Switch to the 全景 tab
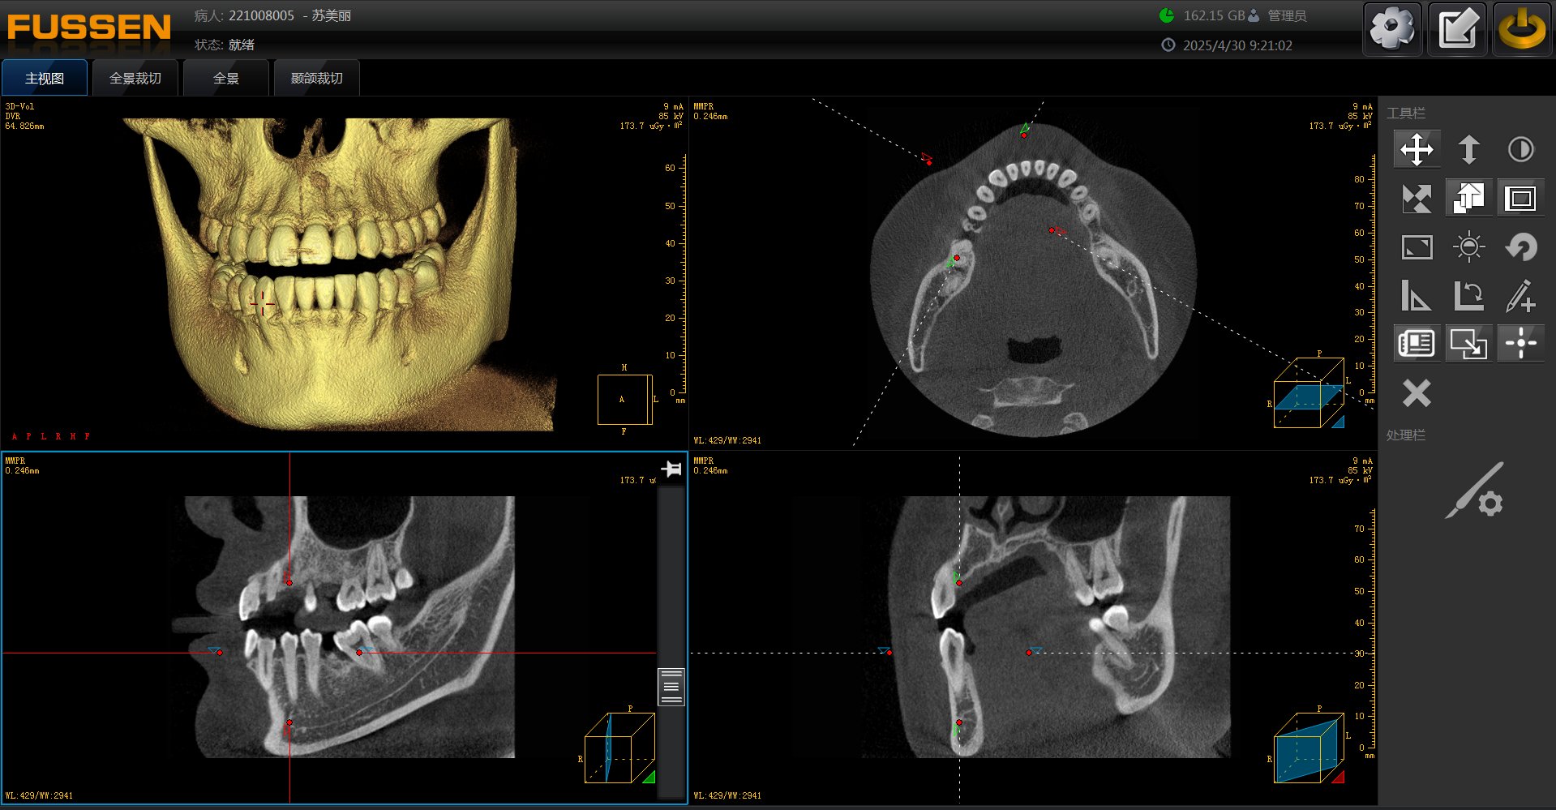This screenshot has height=810, width=1556. [x=225, y=77]
